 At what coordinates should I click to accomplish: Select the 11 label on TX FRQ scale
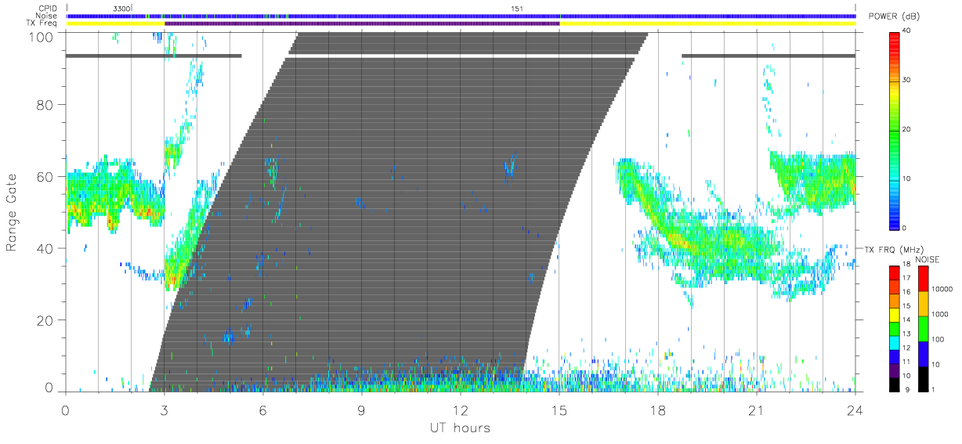(908, 362)
